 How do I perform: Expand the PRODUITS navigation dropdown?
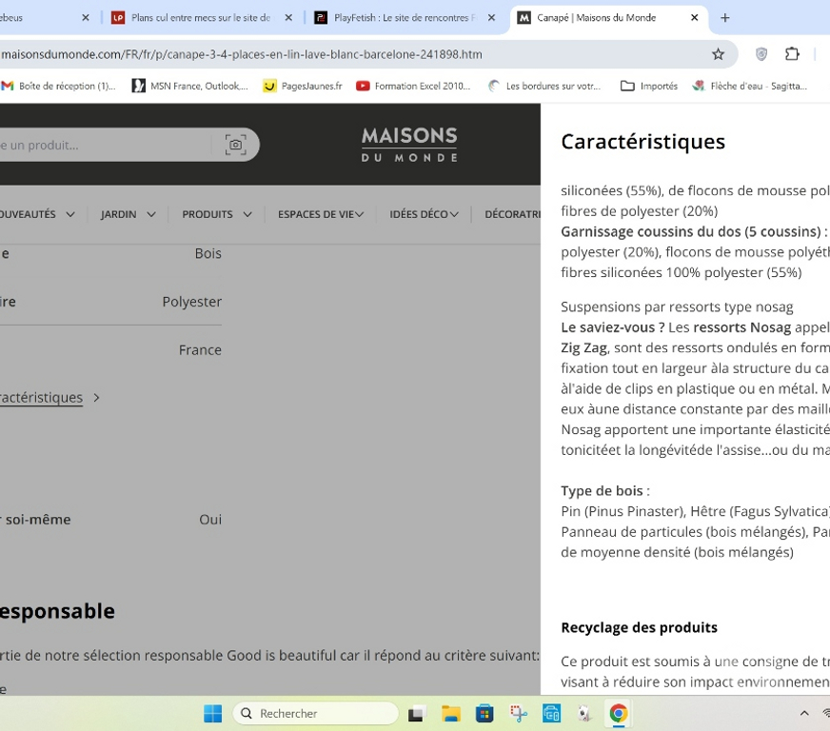coord(216,214)
